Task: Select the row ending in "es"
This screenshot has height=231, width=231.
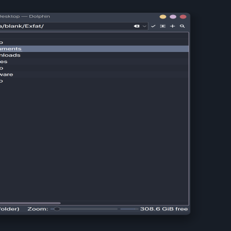Action: (x=94, y=62)
